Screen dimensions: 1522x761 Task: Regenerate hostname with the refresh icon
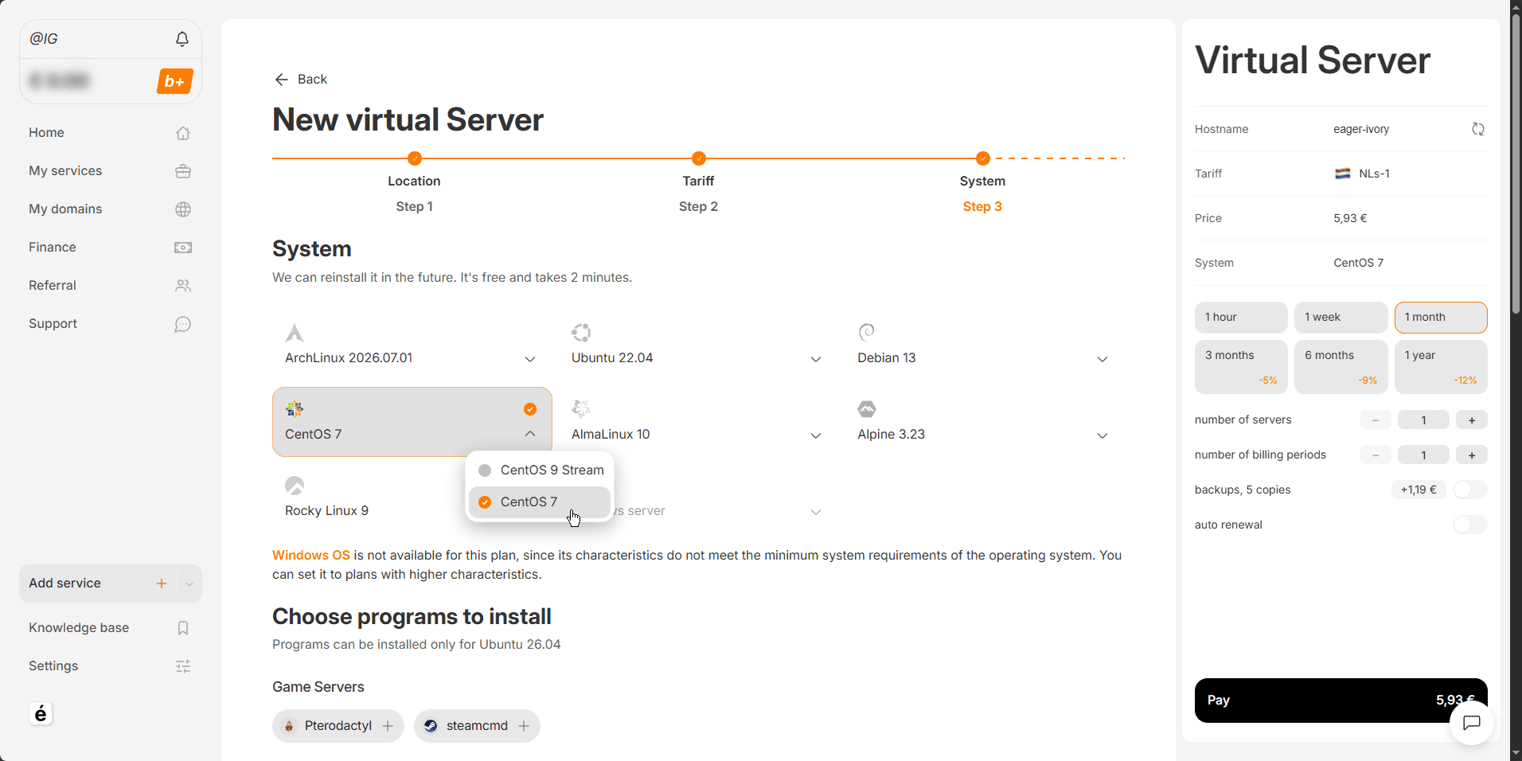tap(1478, 129)
